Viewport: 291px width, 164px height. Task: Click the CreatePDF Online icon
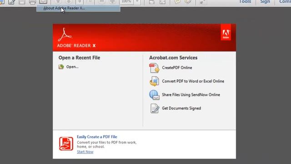click(x=154, y=68)
